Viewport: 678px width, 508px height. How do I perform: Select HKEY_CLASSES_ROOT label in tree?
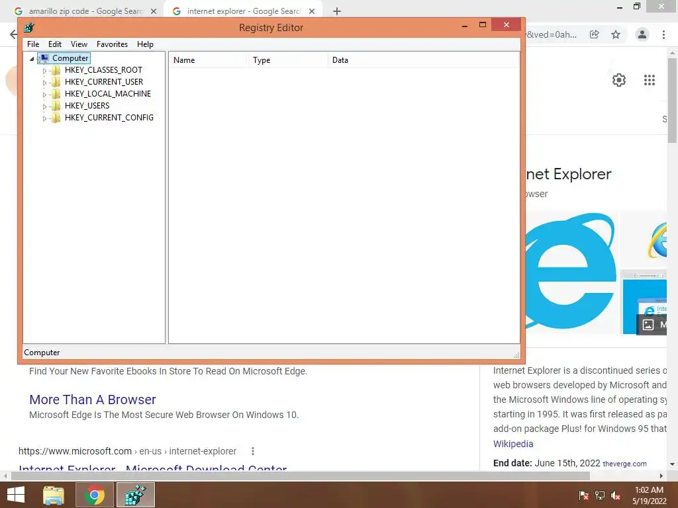click(x=103, y=70)
